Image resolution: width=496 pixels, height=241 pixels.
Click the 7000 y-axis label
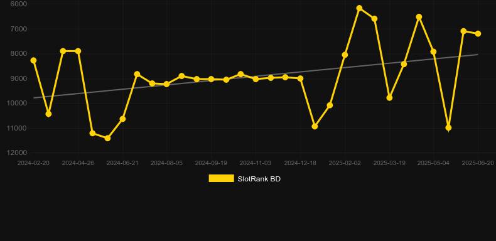click(19, 29)
